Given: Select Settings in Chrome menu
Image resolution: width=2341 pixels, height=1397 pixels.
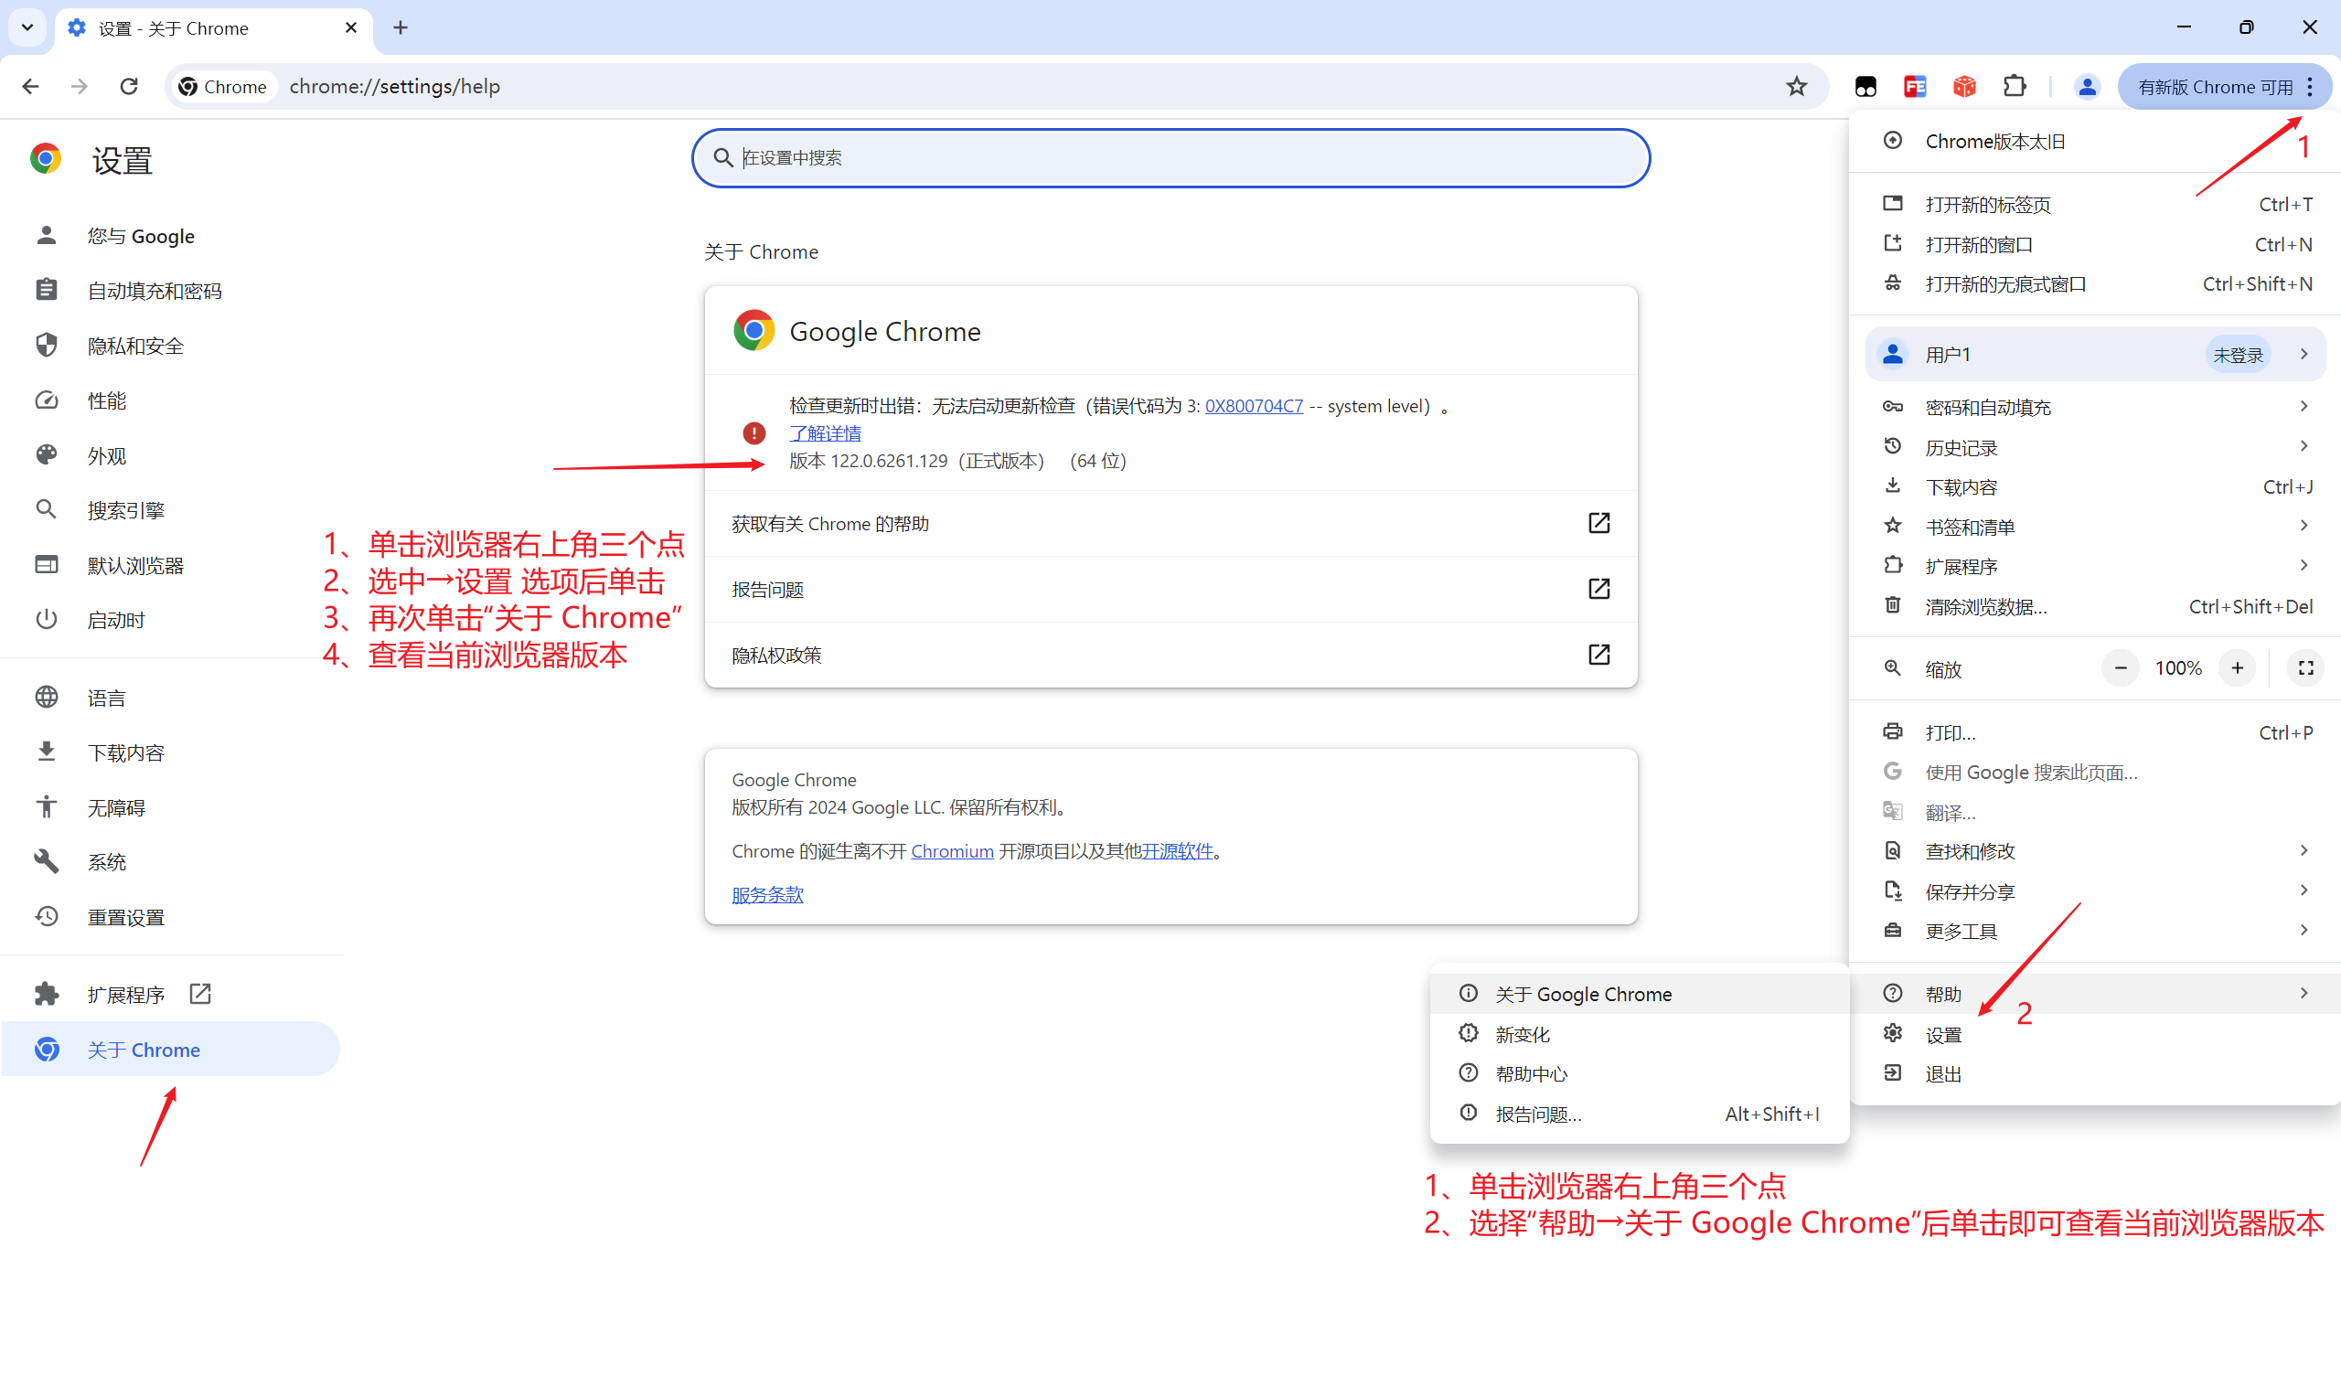Looking at the screenshot, I should (x=2094, y=1034).
